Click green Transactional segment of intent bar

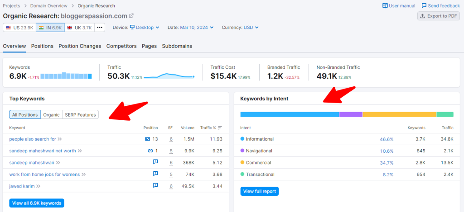(x=445, y=114)
